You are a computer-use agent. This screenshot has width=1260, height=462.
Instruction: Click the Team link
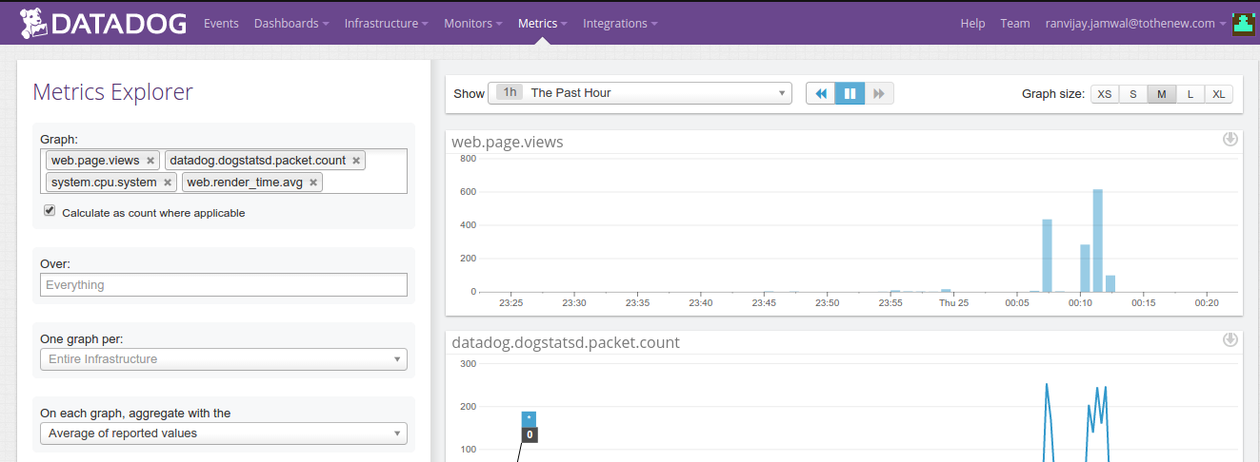pyautogui.click(x=1015, y=24)
